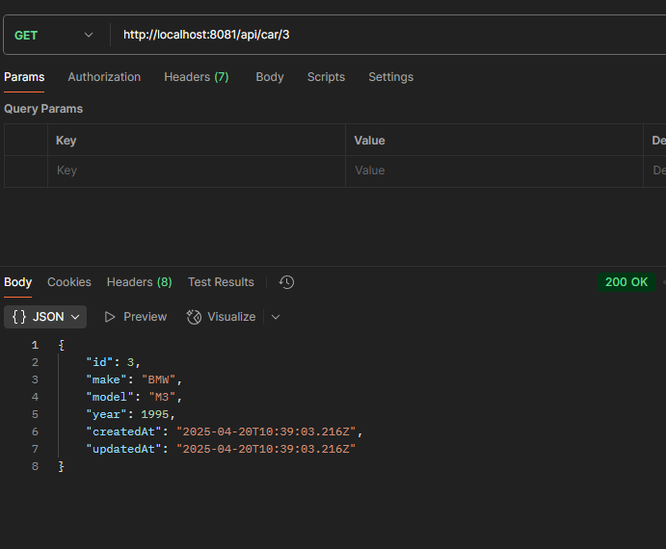Image resolution: width=666 pixels, height=549 pixels.
Task: Click line number 1 in the gutter
Action: pos(35,345)
